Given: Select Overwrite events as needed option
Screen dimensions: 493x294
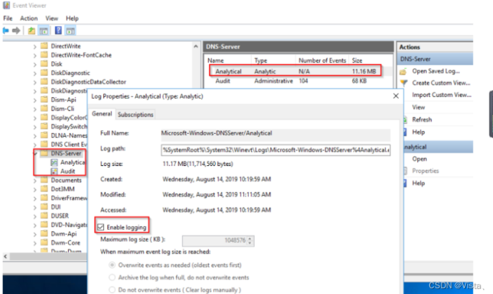Looking at the screenshot, I should click(x=112, y=265).
